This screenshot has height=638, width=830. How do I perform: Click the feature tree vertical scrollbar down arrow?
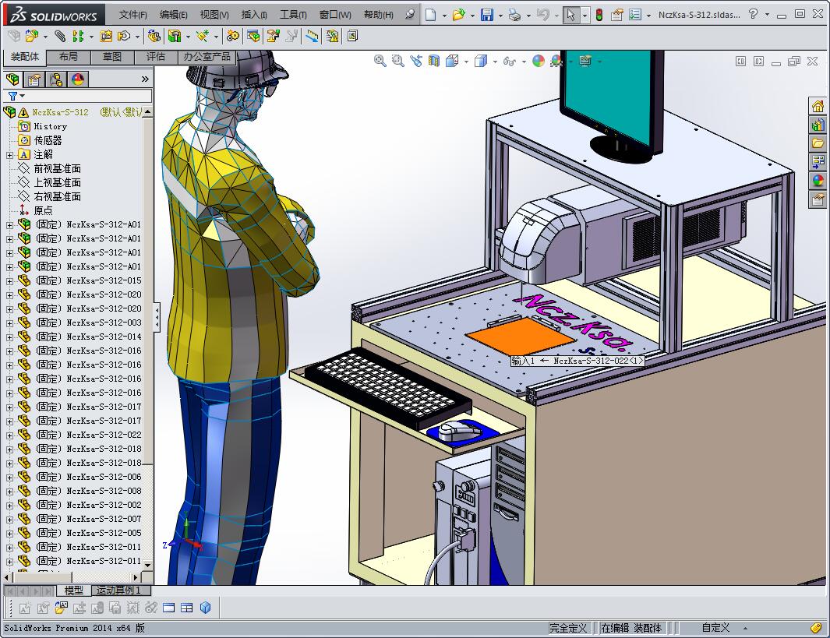tap(147, 565)
